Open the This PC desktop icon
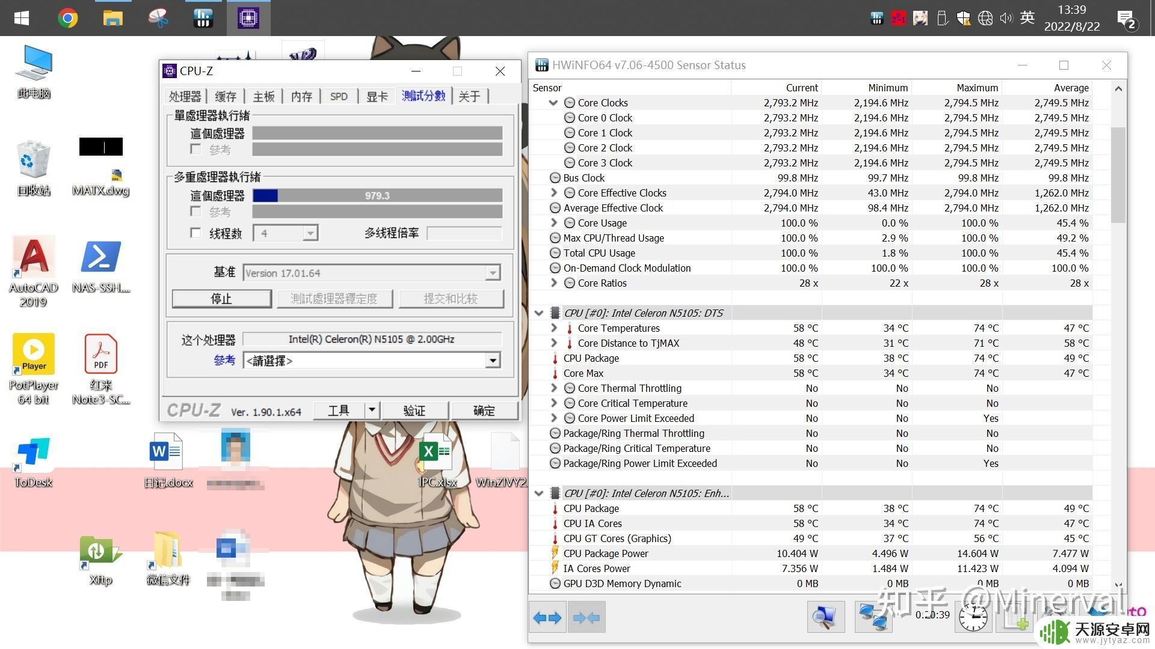Viewport: 1155px width, 649px height. coord(34,72)
